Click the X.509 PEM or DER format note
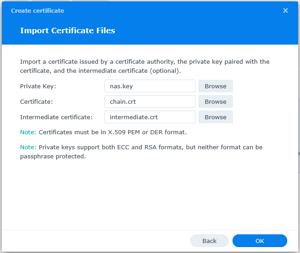The image size is (300, 253). [113, 132]
